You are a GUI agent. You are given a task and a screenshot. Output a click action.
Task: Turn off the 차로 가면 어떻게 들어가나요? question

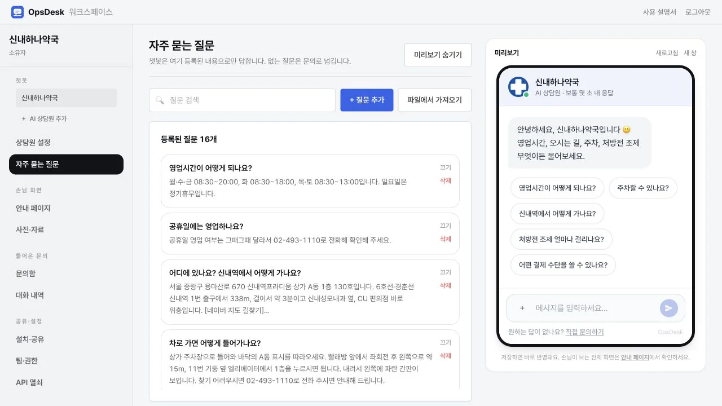(x=446, y=342)
